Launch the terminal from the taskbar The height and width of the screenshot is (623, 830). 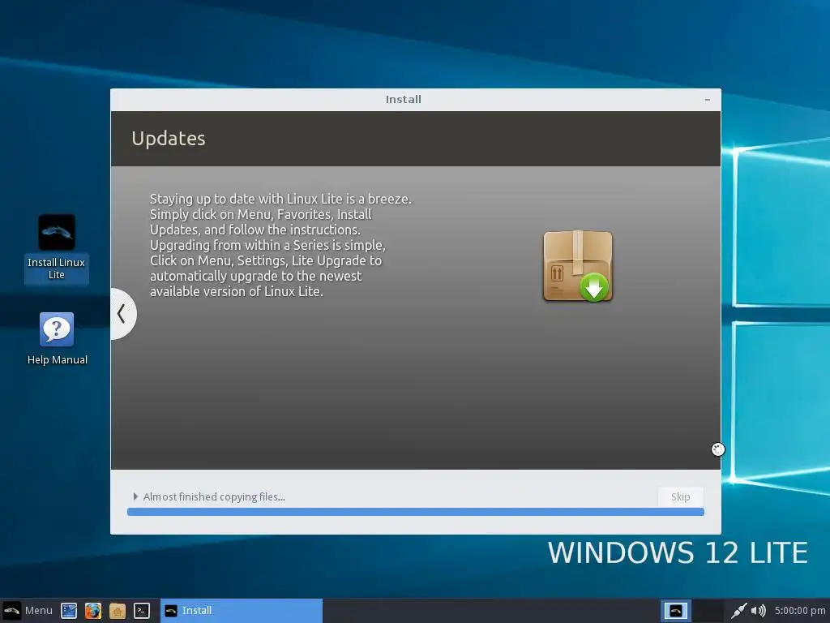point(142,610)
